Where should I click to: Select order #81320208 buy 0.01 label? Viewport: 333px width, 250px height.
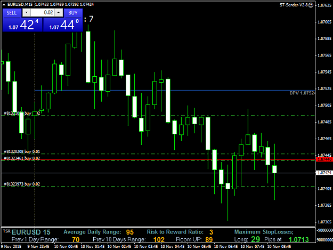(22, 152)
